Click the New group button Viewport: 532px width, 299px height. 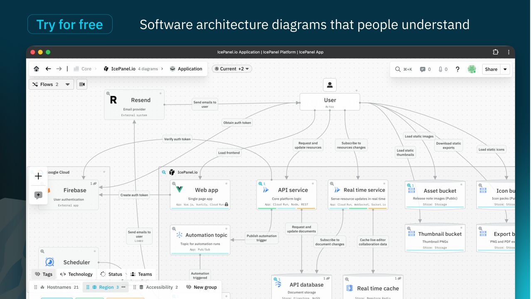click(201, 287)
